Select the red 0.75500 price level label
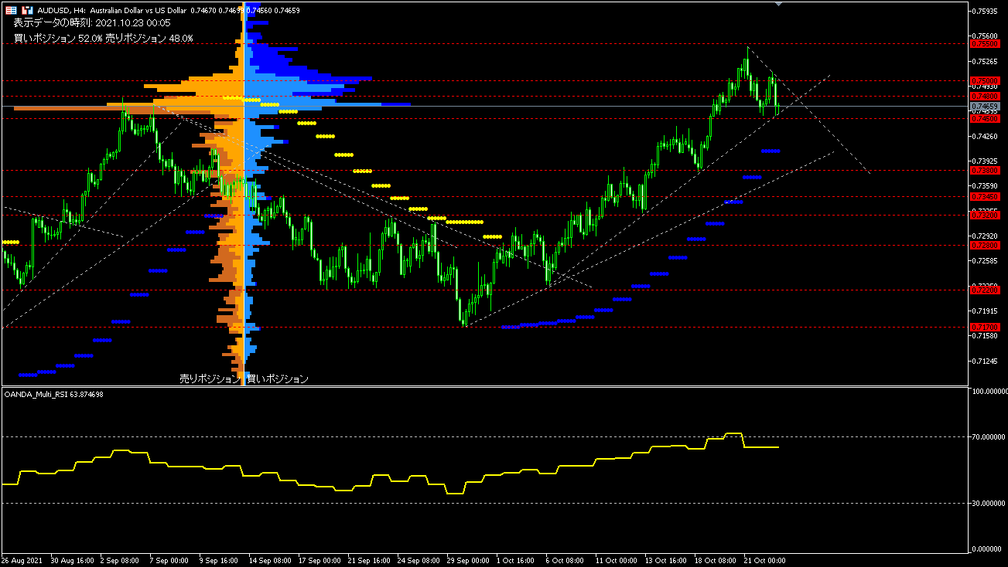1008x567 pixels. coord(984,45)
